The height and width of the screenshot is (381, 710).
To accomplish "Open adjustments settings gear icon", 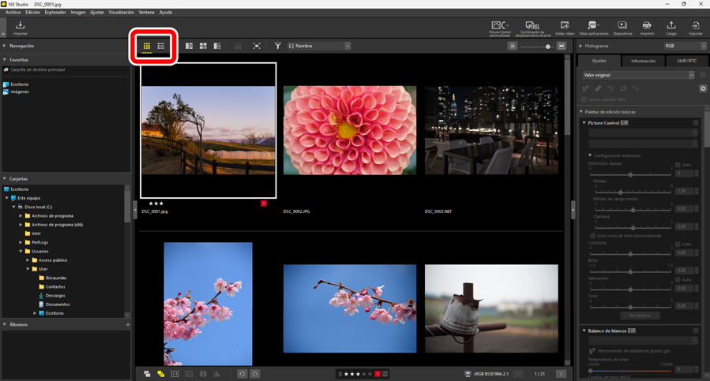I will point(703,88).
